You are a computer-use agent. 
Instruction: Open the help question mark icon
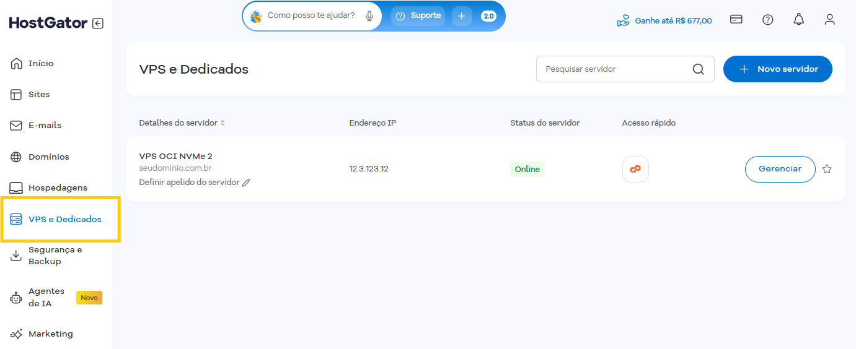click(768, 19)
